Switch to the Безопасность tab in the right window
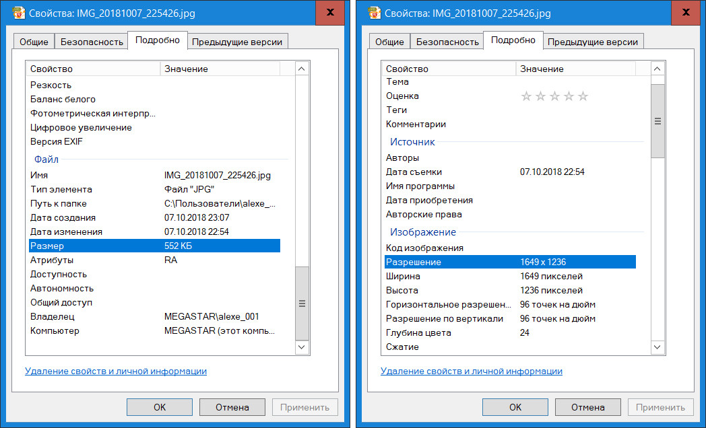 pos(447,42)
